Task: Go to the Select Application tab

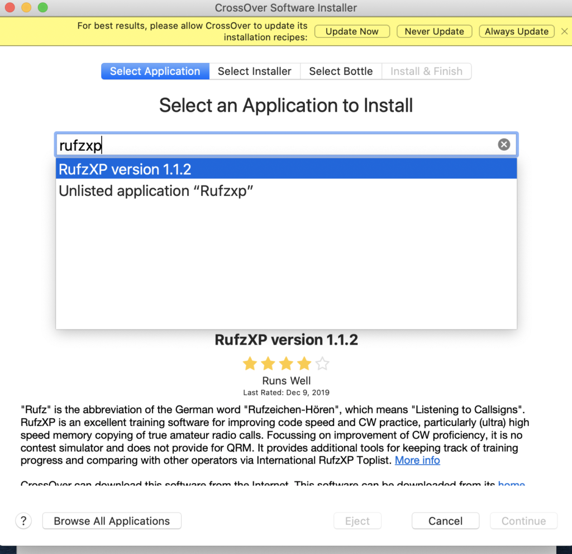Action: pos(155,71)
